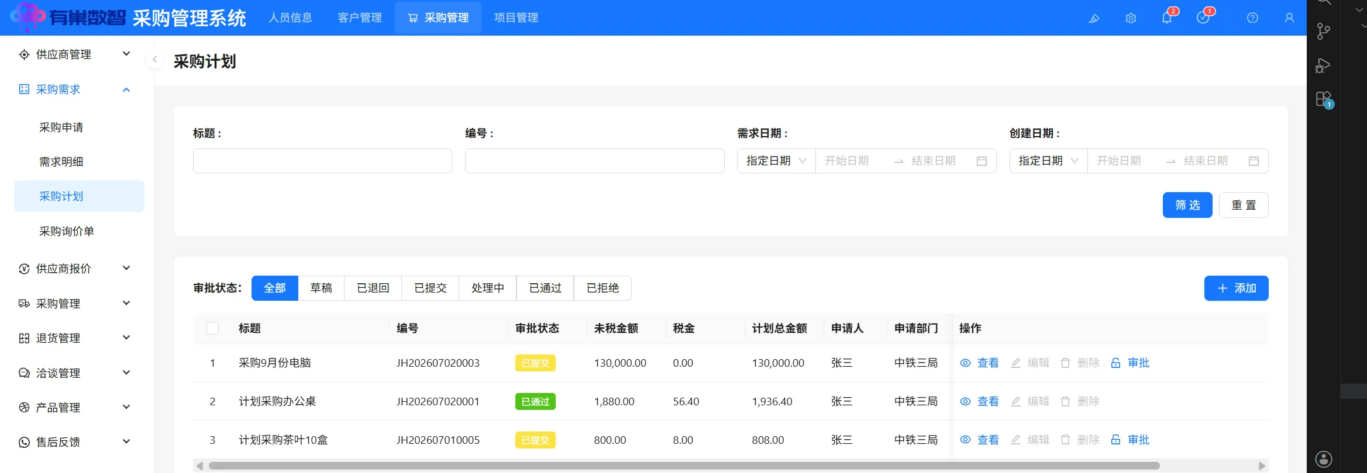Collapse sidebar using the left arrow button

point(154,60)
